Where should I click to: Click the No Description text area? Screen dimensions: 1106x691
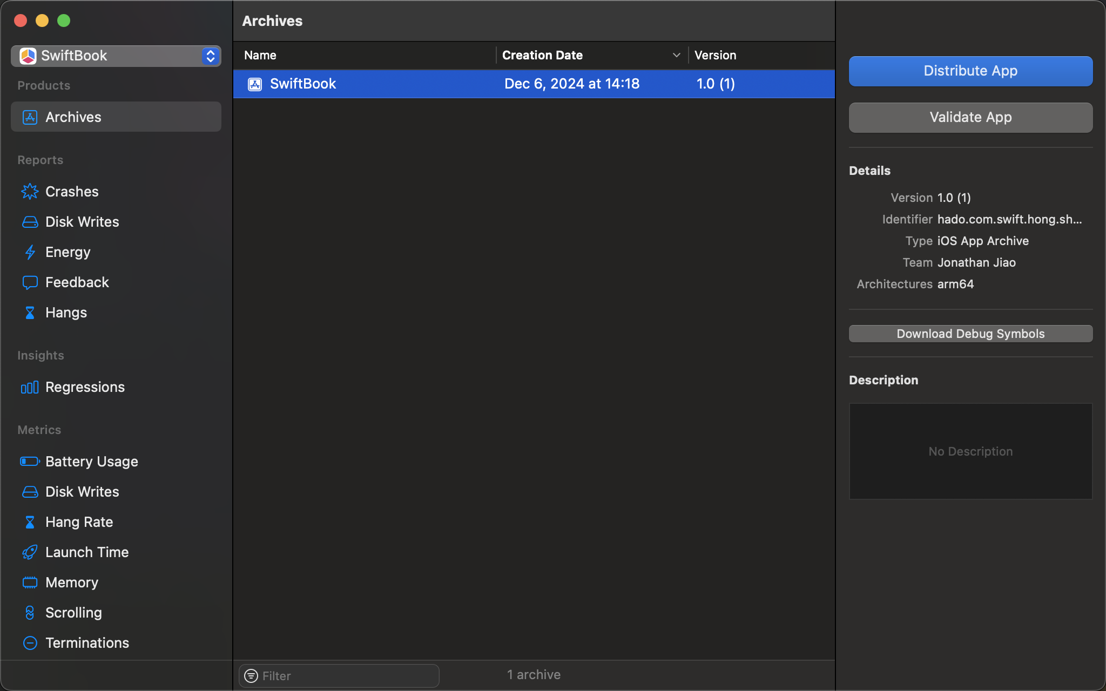(x=970, y=451)
